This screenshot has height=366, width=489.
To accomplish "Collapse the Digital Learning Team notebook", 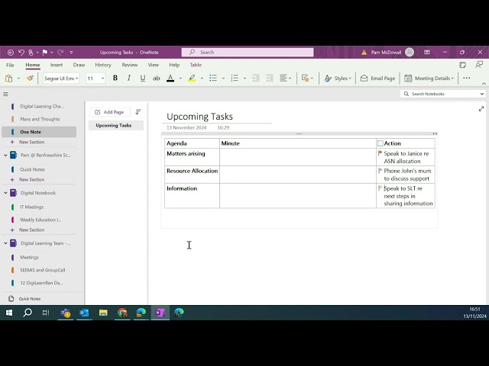I will click(5, 243).
